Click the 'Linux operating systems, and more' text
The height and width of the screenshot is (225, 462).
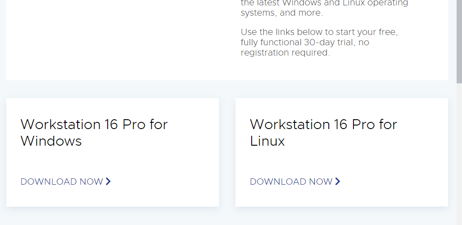click(x=324, y=8)
